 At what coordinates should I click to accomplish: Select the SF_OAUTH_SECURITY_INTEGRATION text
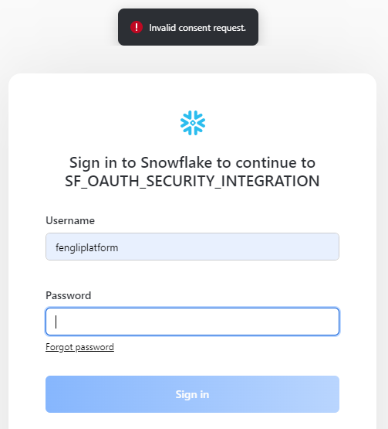tap(192, 181)
